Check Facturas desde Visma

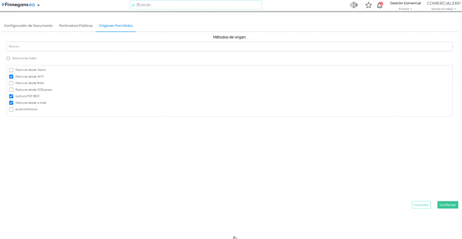point(11,70)
